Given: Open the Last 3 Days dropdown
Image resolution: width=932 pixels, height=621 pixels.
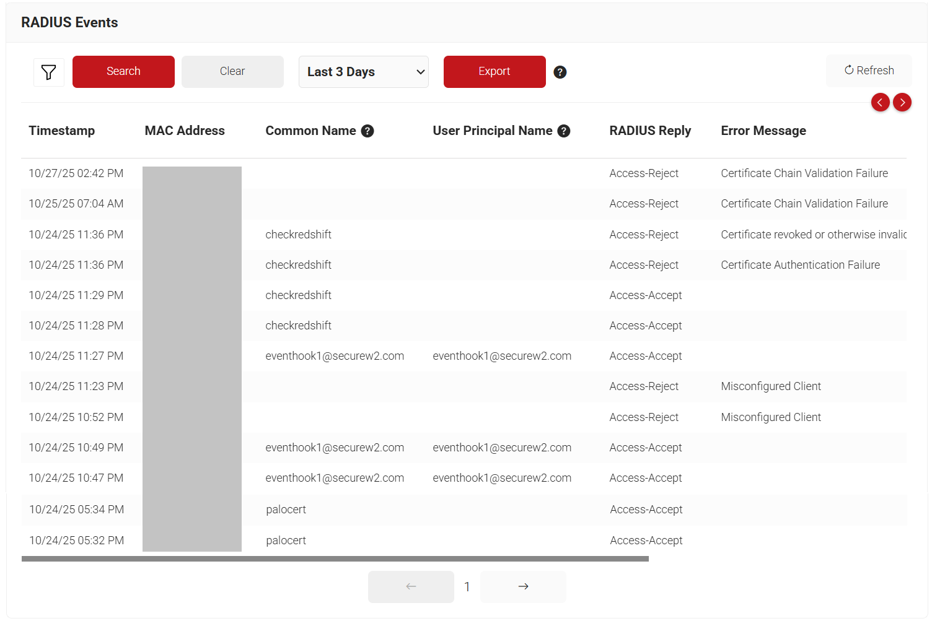Looking at the screenshot, I should (x=363, y=72).
